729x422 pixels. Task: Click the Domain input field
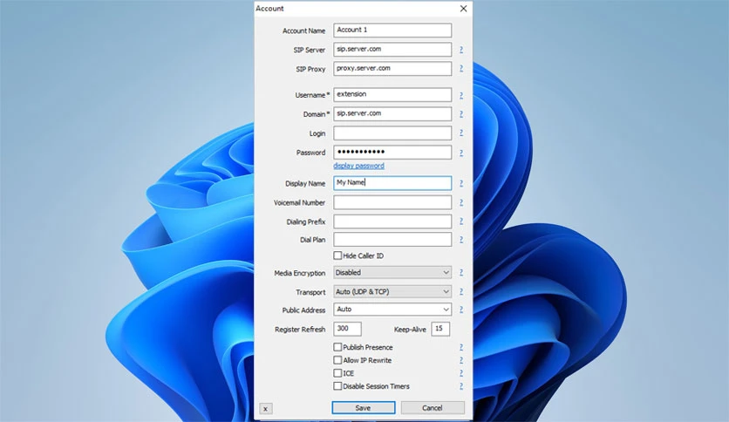pos(392,114)
